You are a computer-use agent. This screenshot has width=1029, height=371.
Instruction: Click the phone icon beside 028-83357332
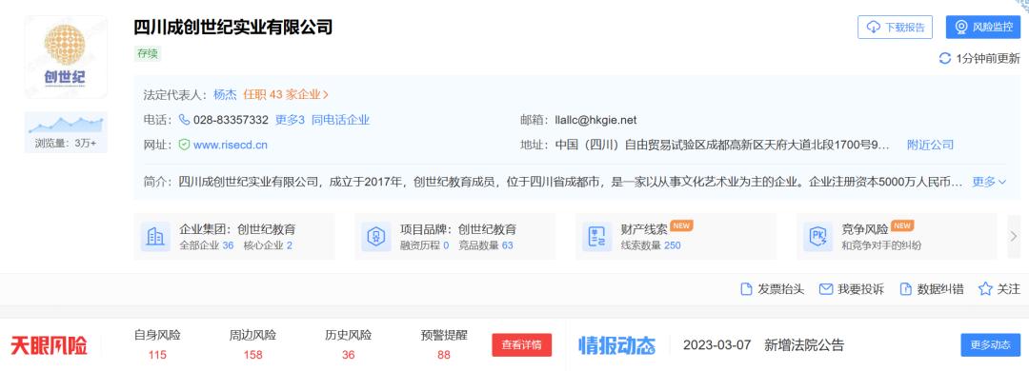click(185, 120)
